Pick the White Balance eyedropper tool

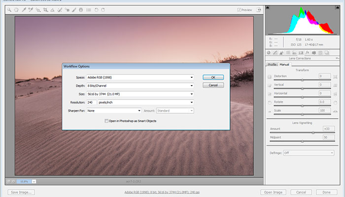tap(24, 9)
